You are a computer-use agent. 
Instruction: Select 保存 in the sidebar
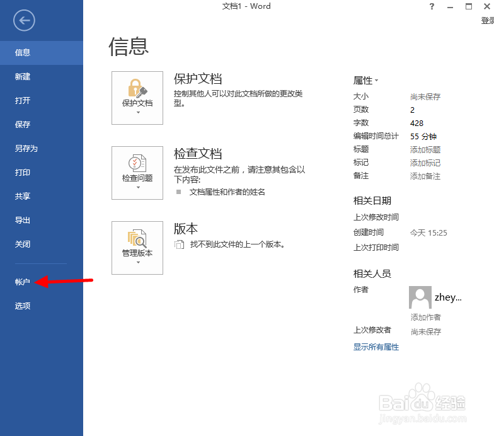[42, 125]
